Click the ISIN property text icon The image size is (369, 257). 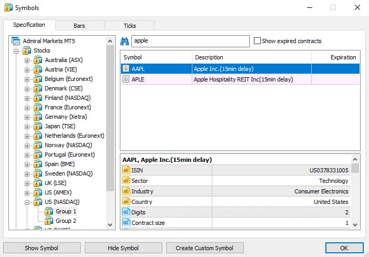[x=126, y=170]
